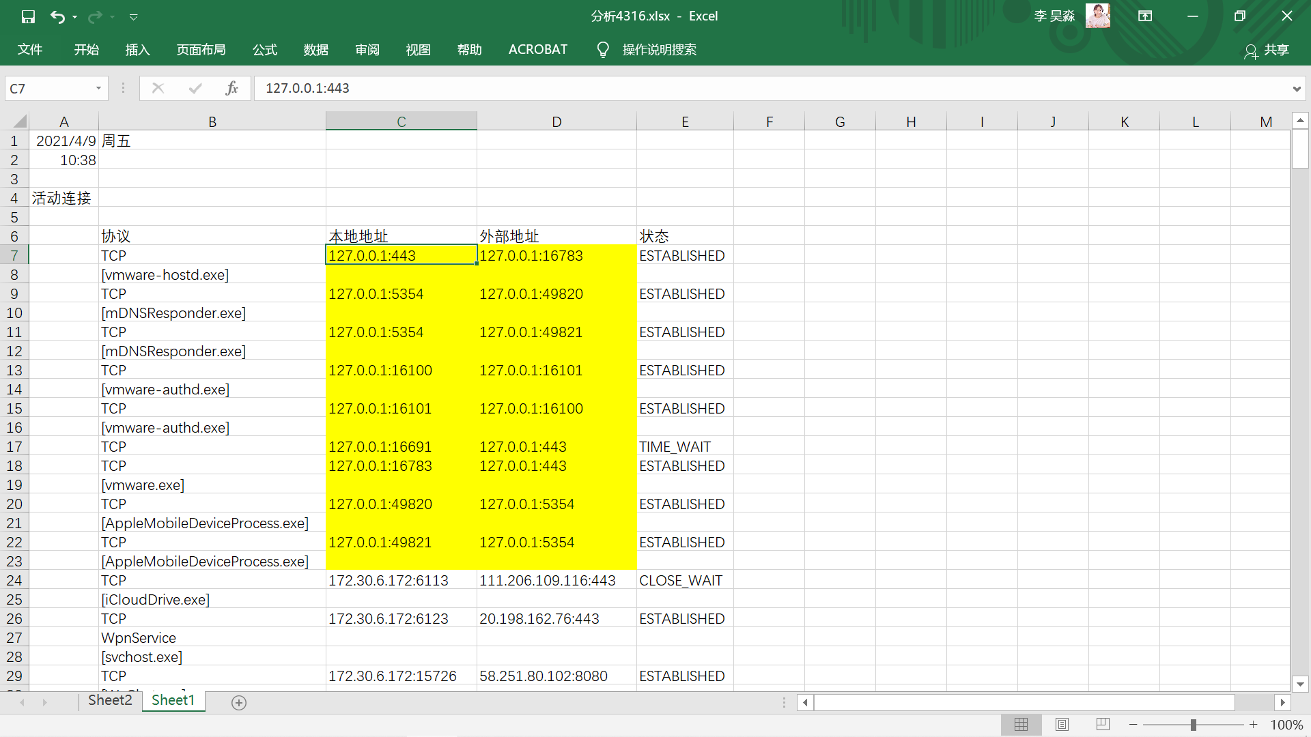Open the 公式 ribbon tab
This screenshot has width=1311, height=737.
click(x=264, y=50)
